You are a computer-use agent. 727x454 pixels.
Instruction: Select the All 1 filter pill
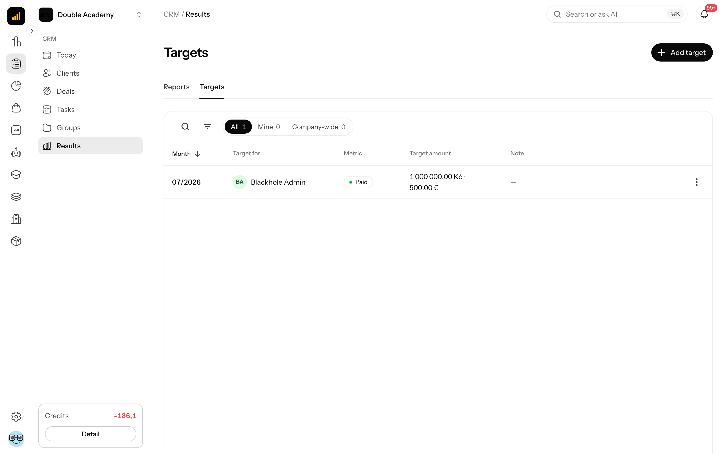[x=238, y=127]
